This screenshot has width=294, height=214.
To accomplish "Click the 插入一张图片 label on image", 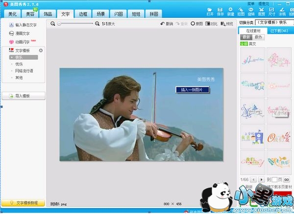I will (x=192, y=90).
